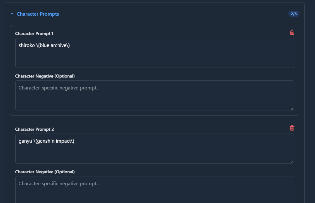The image size is (315, 203).
Task: Click first Character Negative (Optional) label
Action: click(x=45, y=76)
